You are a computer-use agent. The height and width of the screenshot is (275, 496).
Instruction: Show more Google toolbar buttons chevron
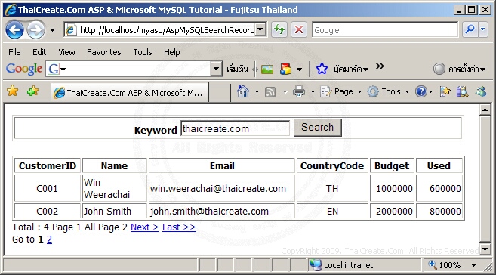pyautogui.click(x=380, y=66)
